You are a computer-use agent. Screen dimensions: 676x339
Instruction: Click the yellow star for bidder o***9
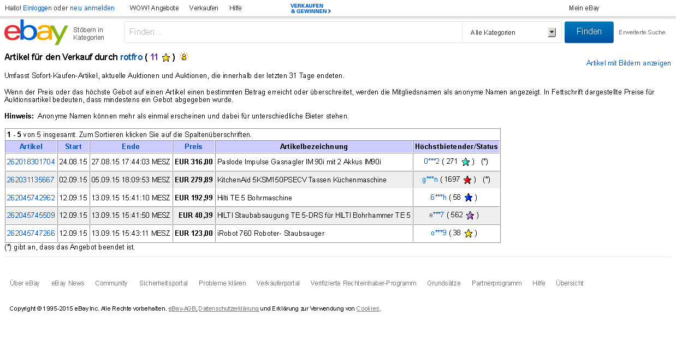coord(468,234)
